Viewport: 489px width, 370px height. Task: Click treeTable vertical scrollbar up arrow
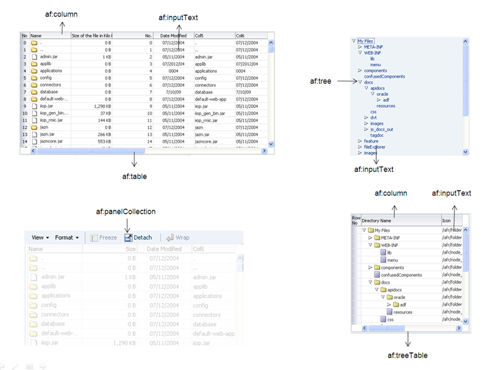pos(465,230)
